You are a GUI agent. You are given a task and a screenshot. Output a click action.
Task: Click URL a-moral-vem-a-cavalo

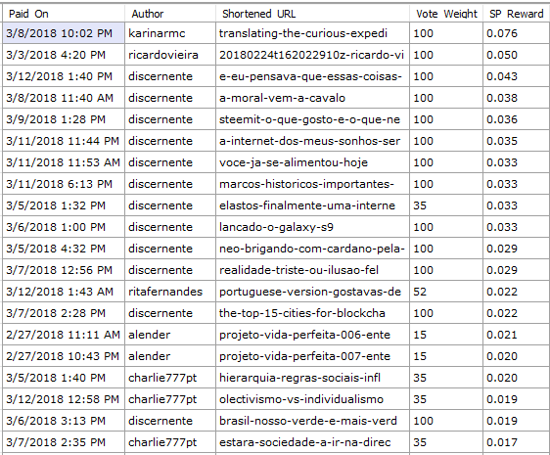pos(312,98)
